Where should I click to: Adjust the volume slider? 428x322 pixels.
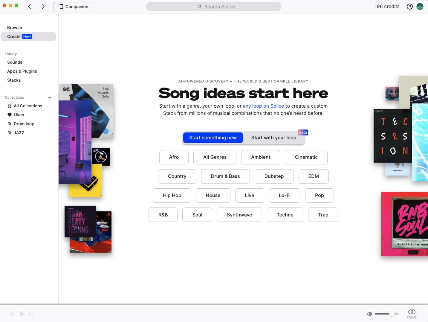tap(387, 314)
